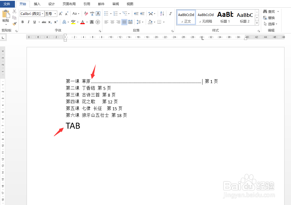Switch to the 插入 Insert tab

pyautogui.click(x=37, y=4)
